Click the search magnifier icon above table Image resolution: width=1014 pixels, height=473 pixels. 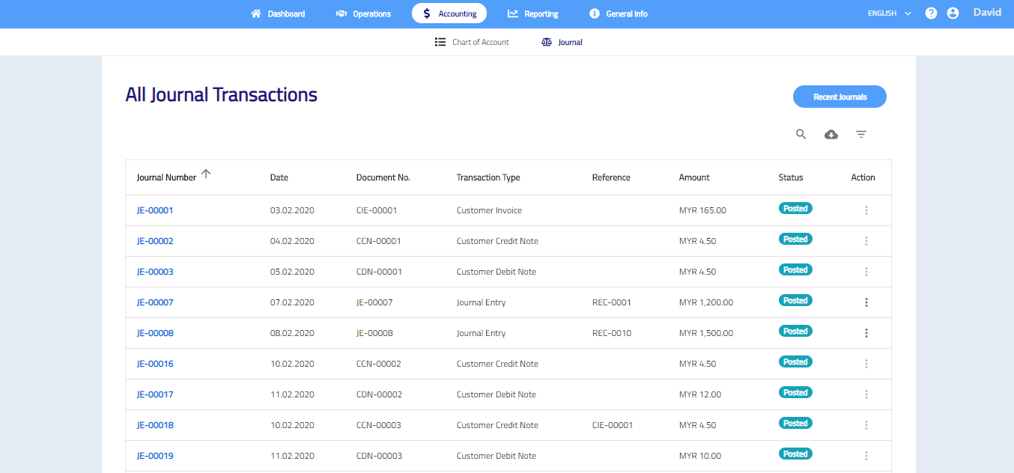801,135
